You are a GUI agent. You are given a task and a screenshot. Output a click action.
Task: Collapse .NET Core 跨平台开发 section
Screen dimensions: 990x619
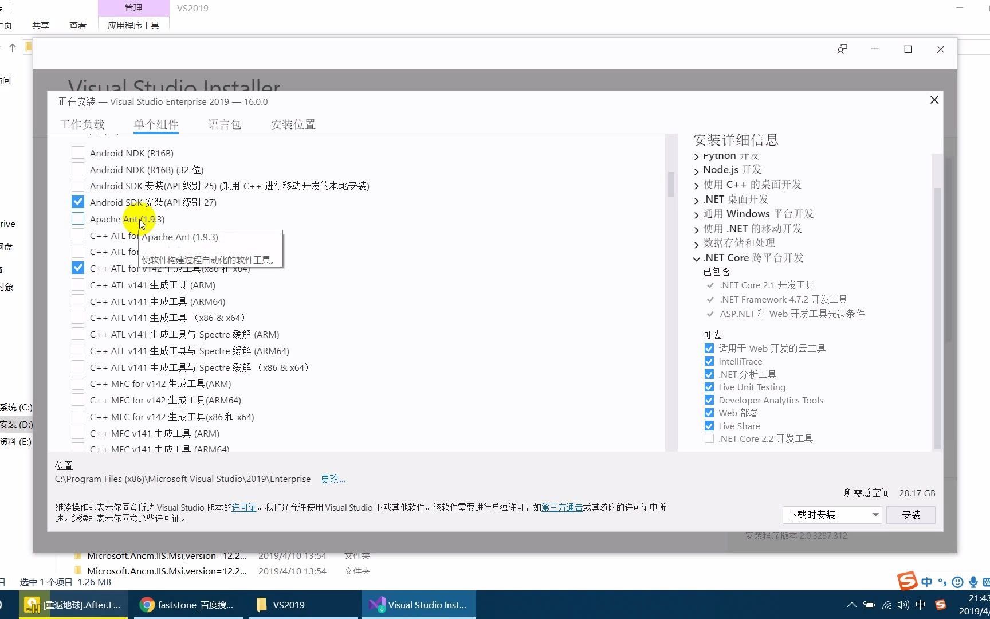point(697,258)
